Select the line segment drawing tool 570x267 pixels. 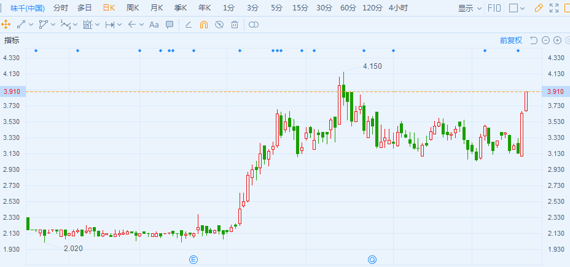21,25
